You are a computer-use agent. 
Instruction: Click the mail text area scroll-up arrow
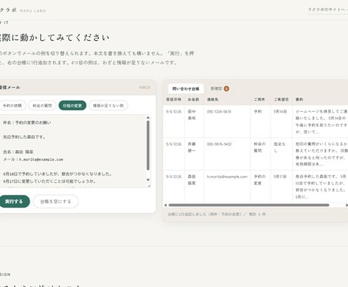tap(148, 117)
